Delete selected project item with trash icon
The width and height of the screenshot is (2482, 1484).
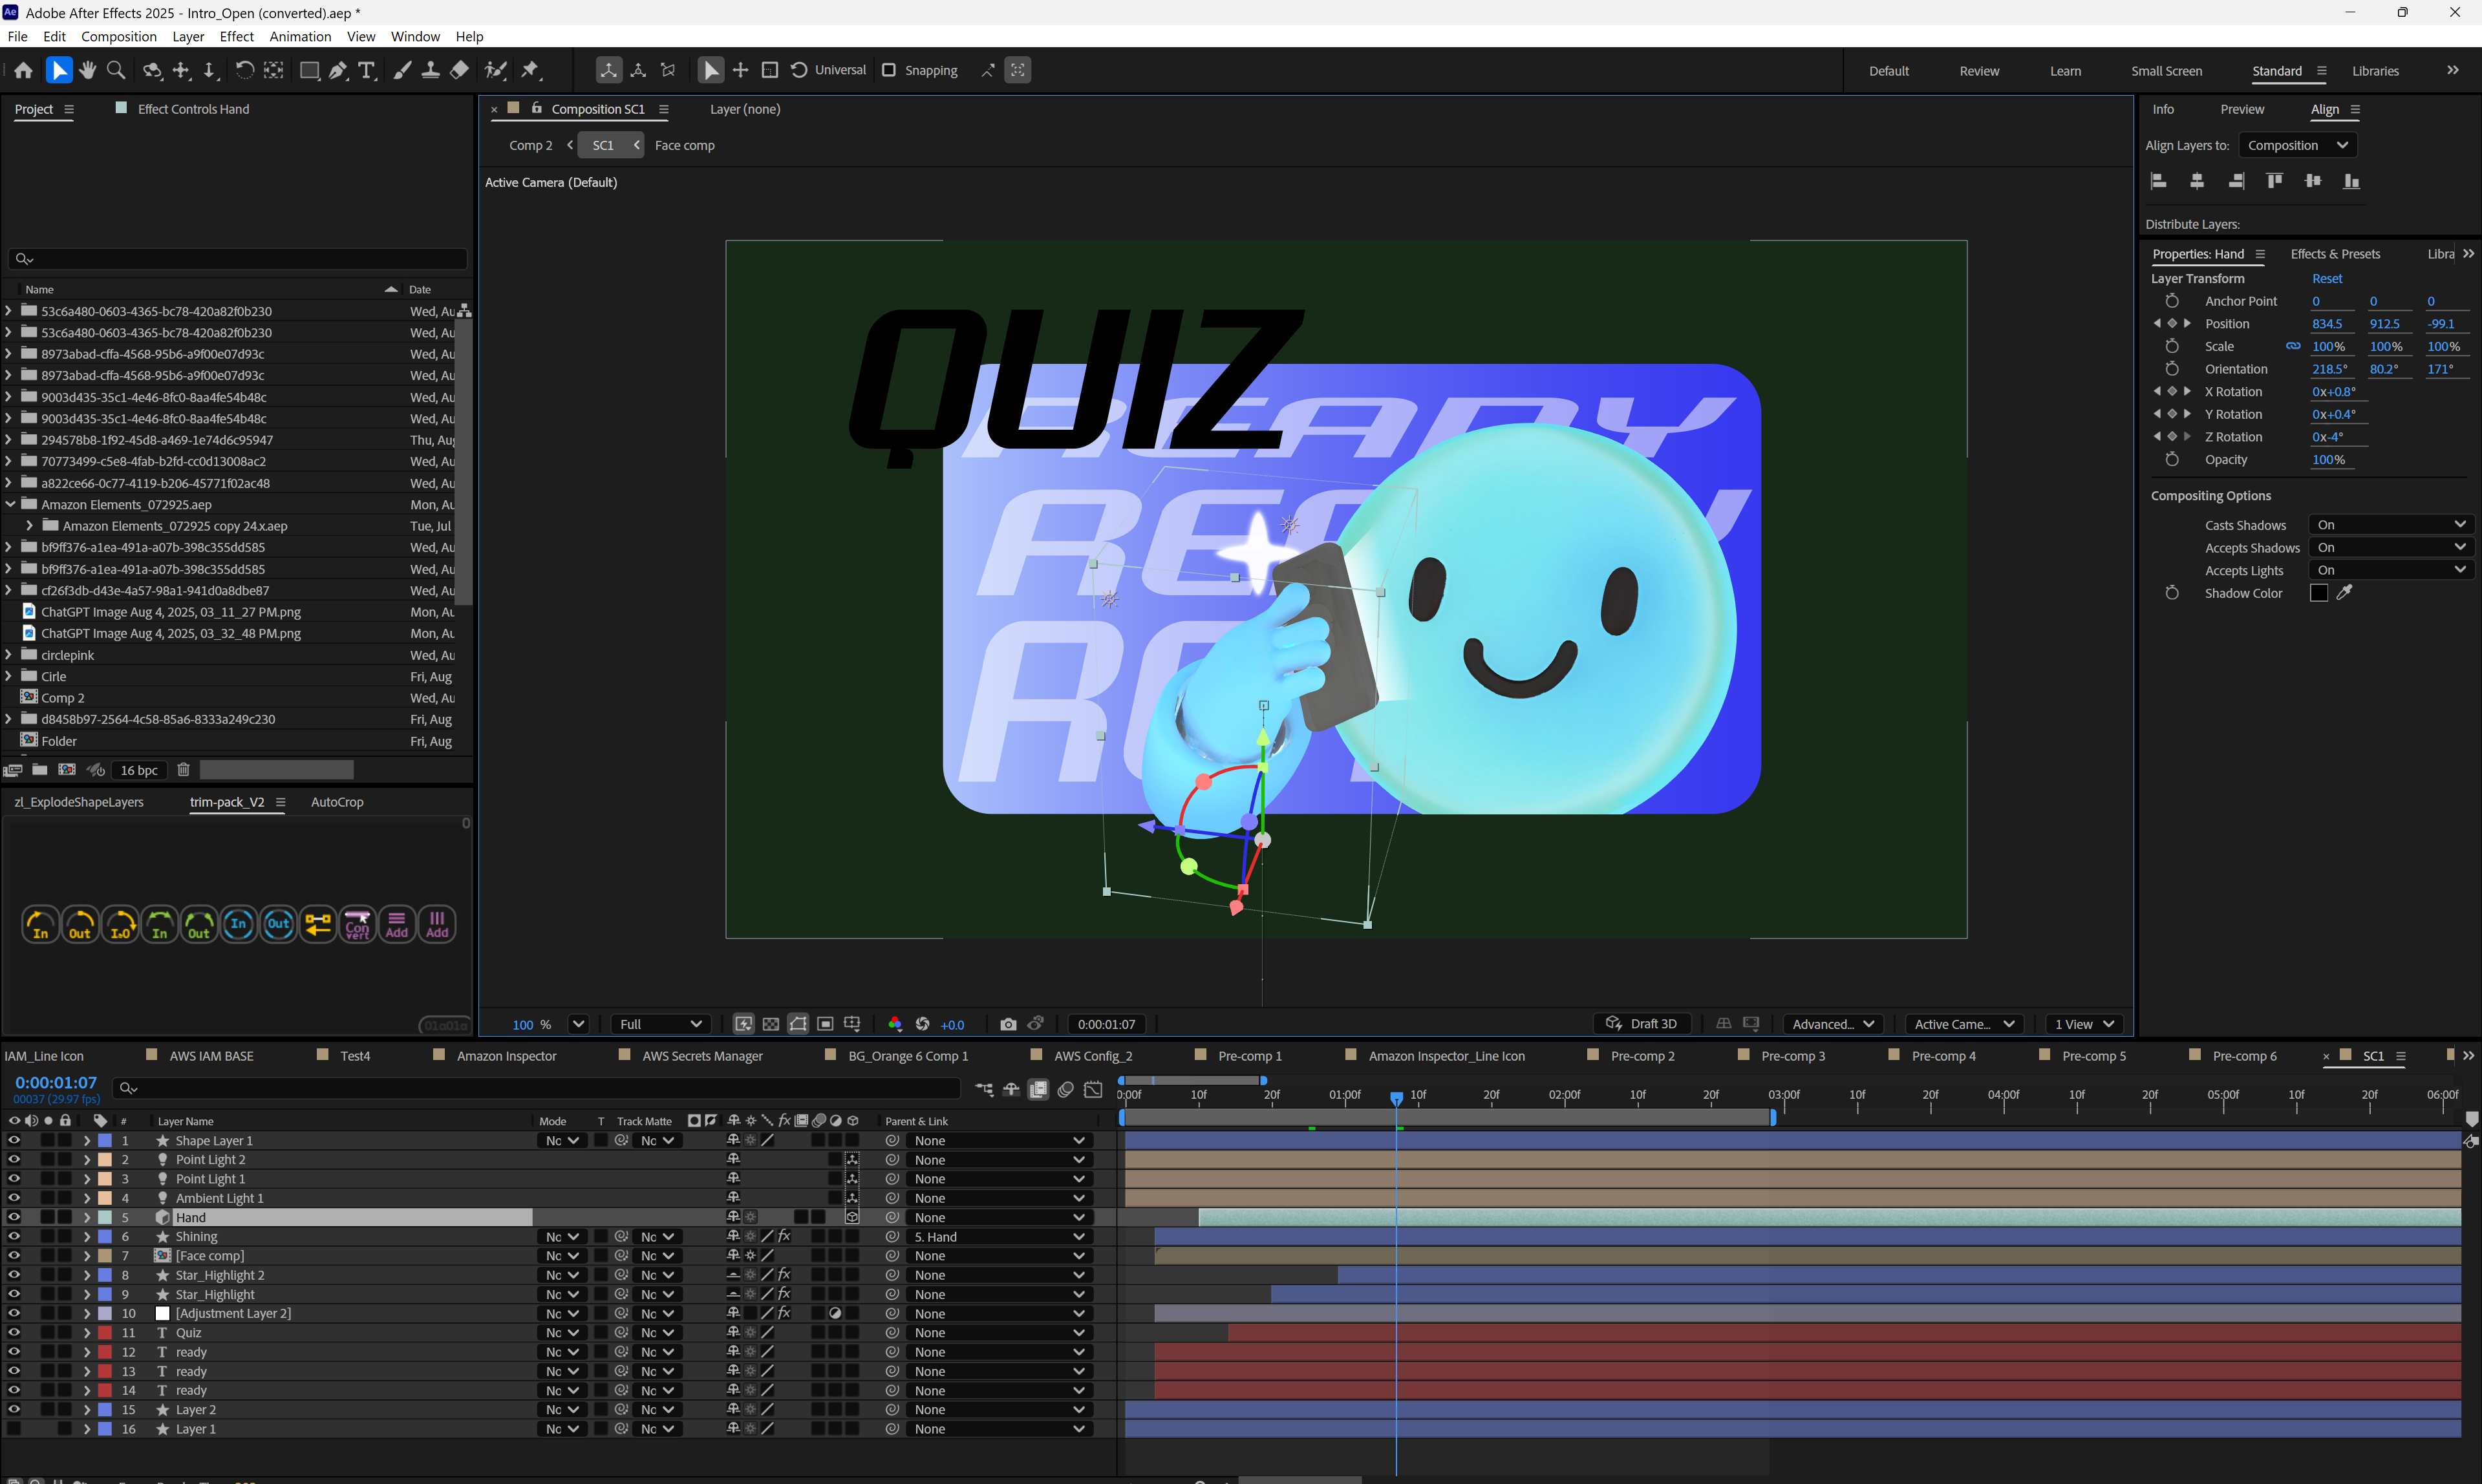[183, 770]
